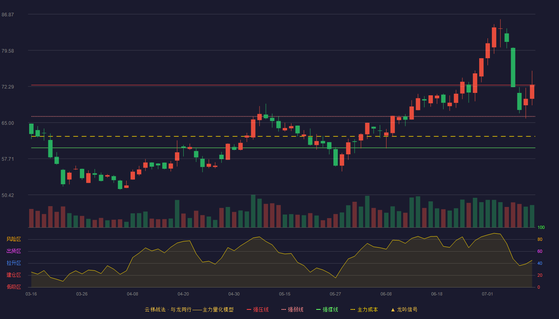The width and height of the screenshot is (559, 319).
Task: Click the indicator axis value 60
Action: [x=540, y=251]
